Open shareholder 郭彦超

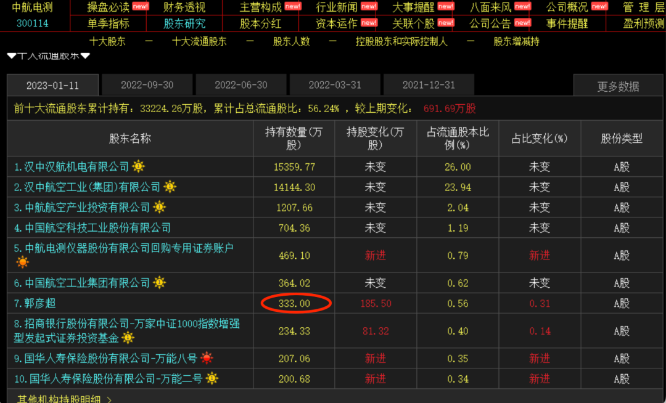pyautogui.click(x=35, y=303)
